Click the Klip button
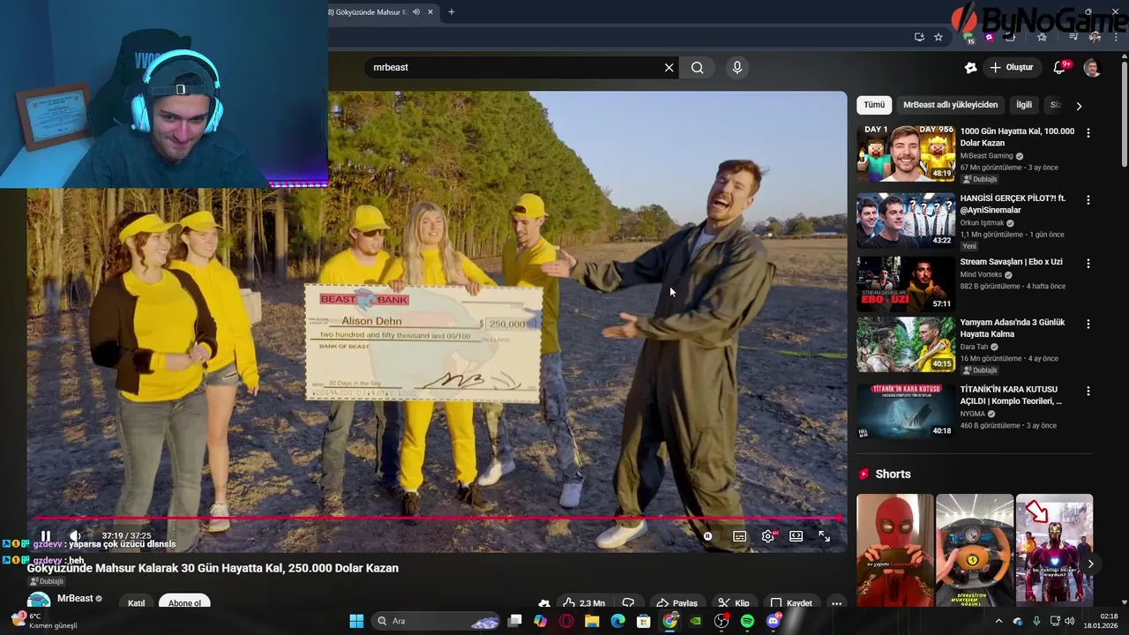Screen dimensions: 1129x635 pyautogui.click(x=734, y=603)
